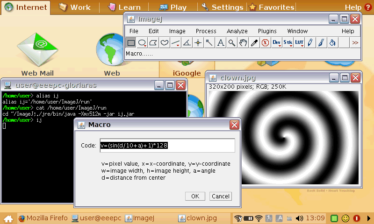Viewport: 374px width, 224px height.
Task: Select the Hand scrolling tool
Action: 243,43
